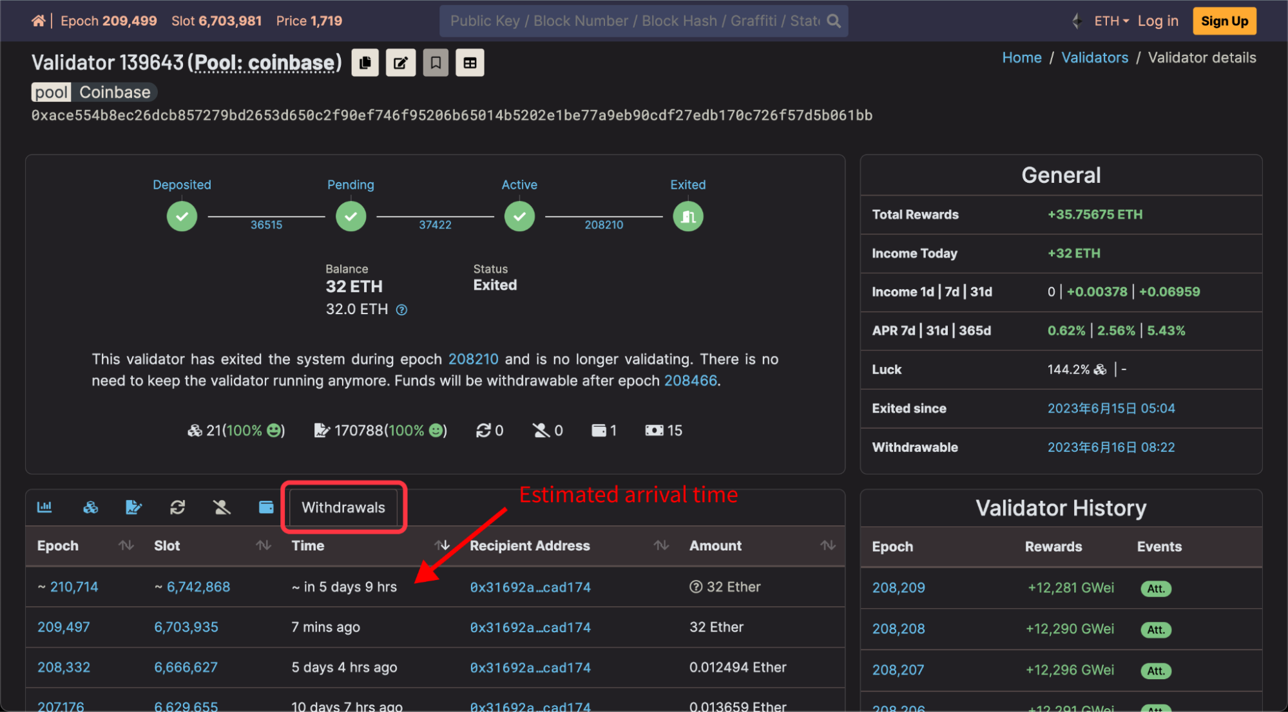Click the home icon in top bar
1288x712 pixels.
(38, 21)
